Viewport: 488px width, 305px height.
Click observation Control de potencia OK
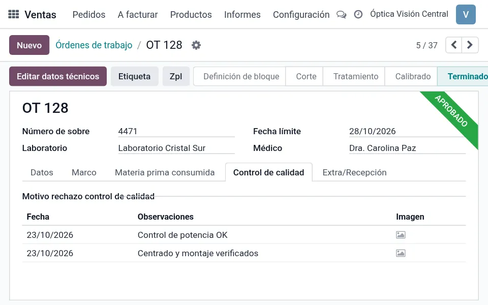[182, 235]
